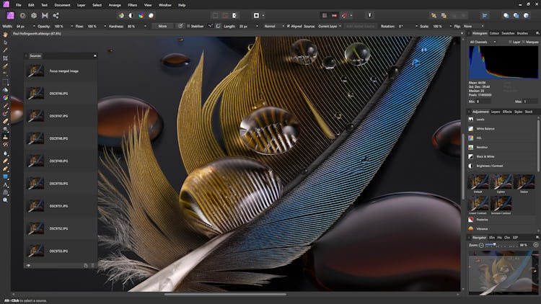This screenshot has height=304, width=541.
Task: Open the Source Current Layer dropdown
Action: (x=328, y=26)
